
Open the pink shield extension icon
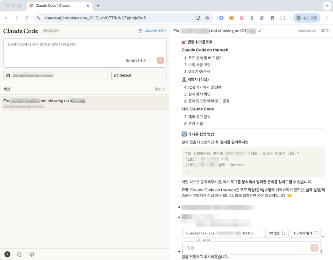point(242,18)
